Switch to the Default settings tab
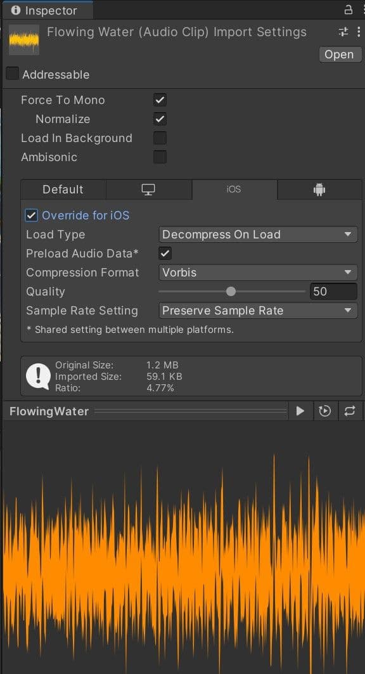365x674 pixels. 63,189
